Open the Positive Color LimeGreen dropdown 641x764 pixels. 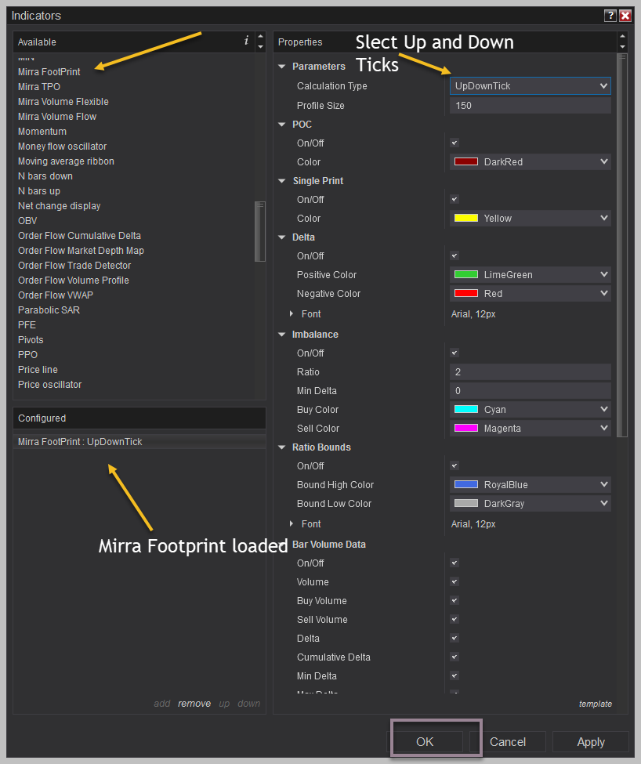point(530,275)
